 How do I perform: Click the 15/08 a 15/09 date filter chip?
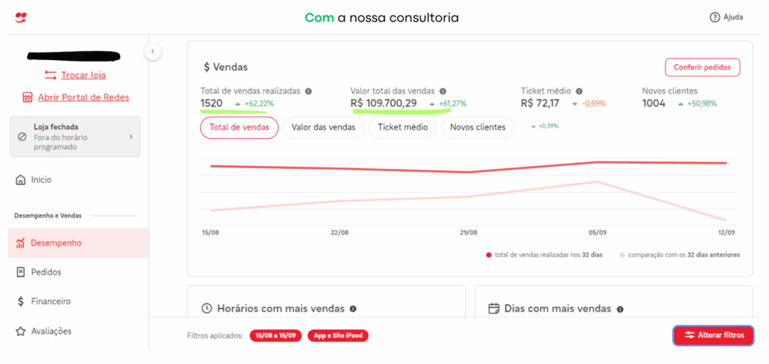pyautogui.click(x=273, y=335)
